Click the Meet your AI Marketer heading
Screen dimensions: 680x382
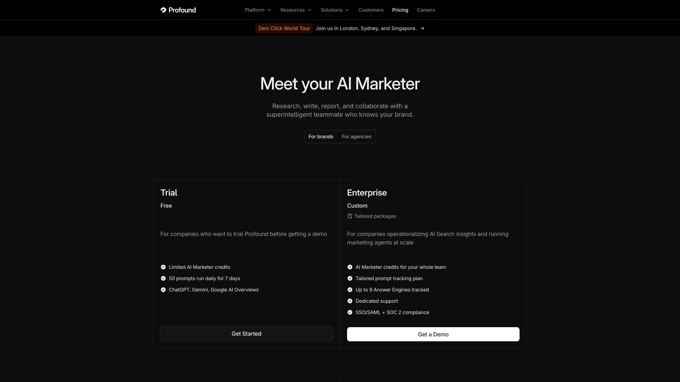click(x=340, y=84)
